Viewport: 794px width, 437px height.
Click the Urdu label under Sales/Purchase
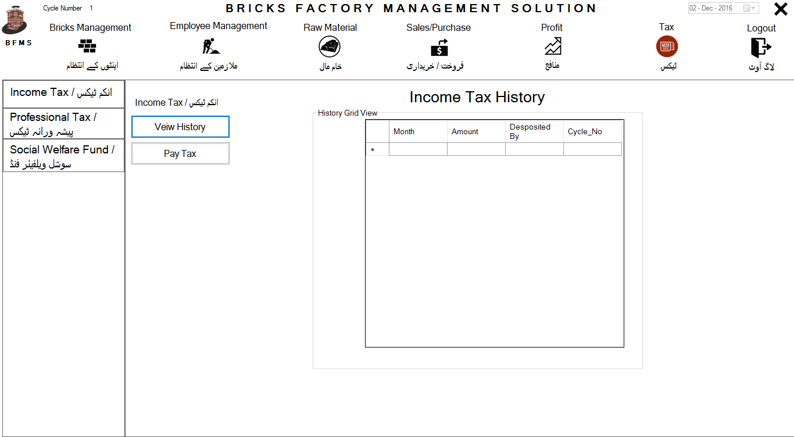435,66
